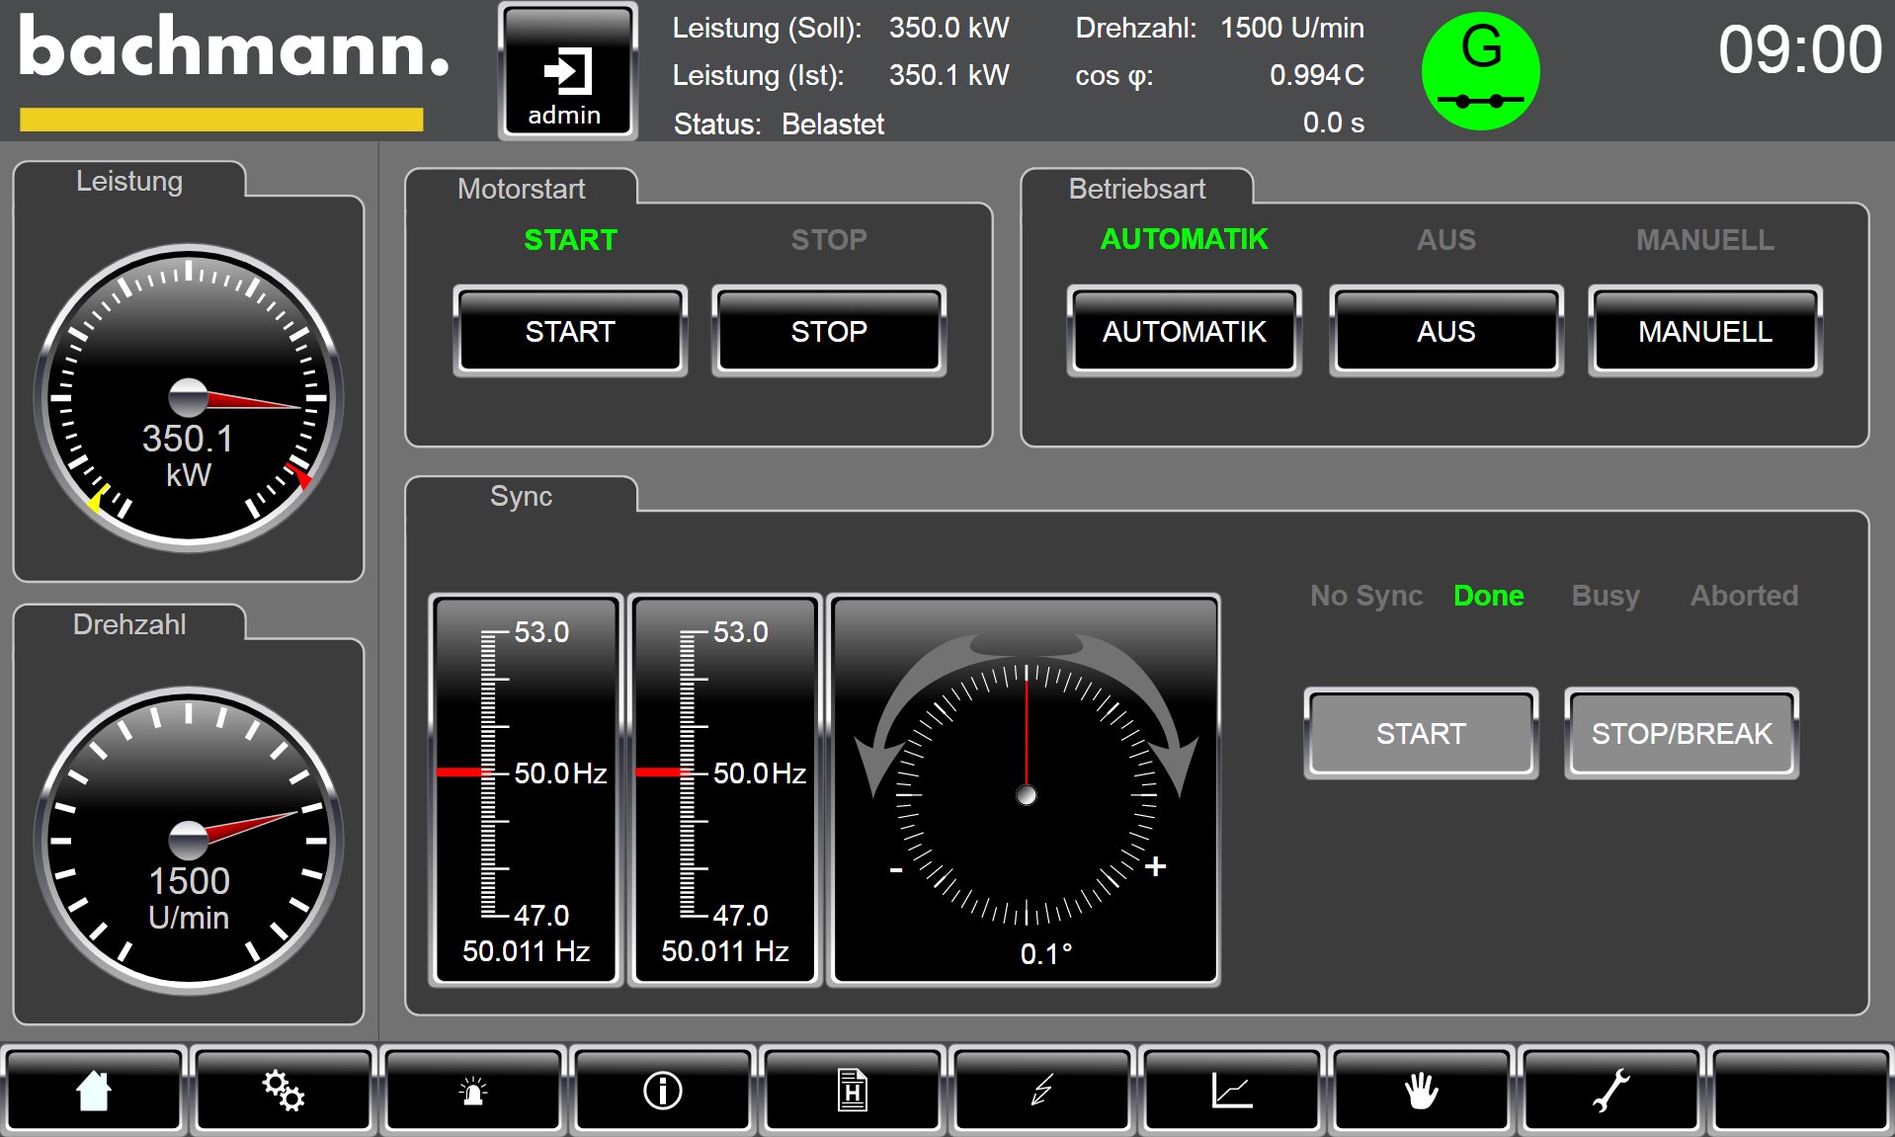Screen dimensions: 1895x1137
Task: Click the grey STOP status label
Action: (x=829, y=240)
